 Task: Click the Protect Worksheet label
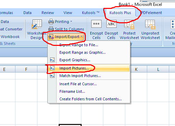click(x=129, y=36)
